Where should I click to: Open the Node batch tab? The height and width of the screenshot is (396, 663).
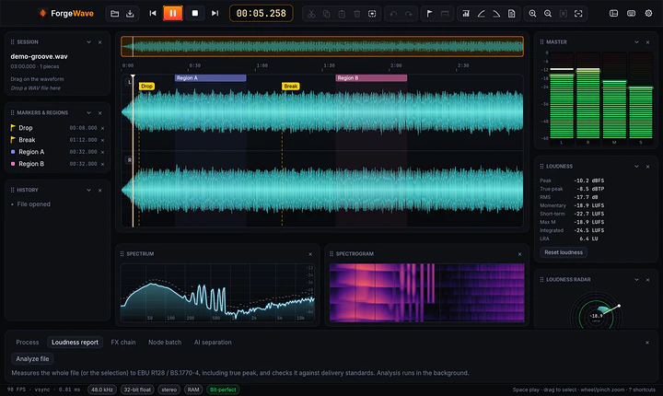coord(165,343)
